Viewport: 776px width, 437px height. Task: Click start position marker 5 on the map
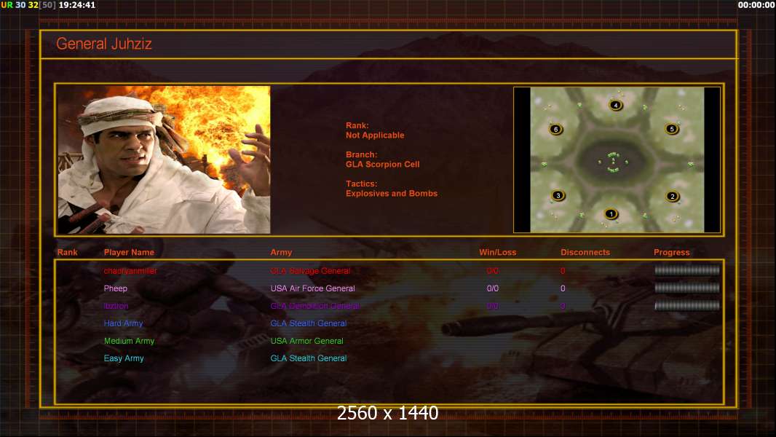[x=672, y=129]
